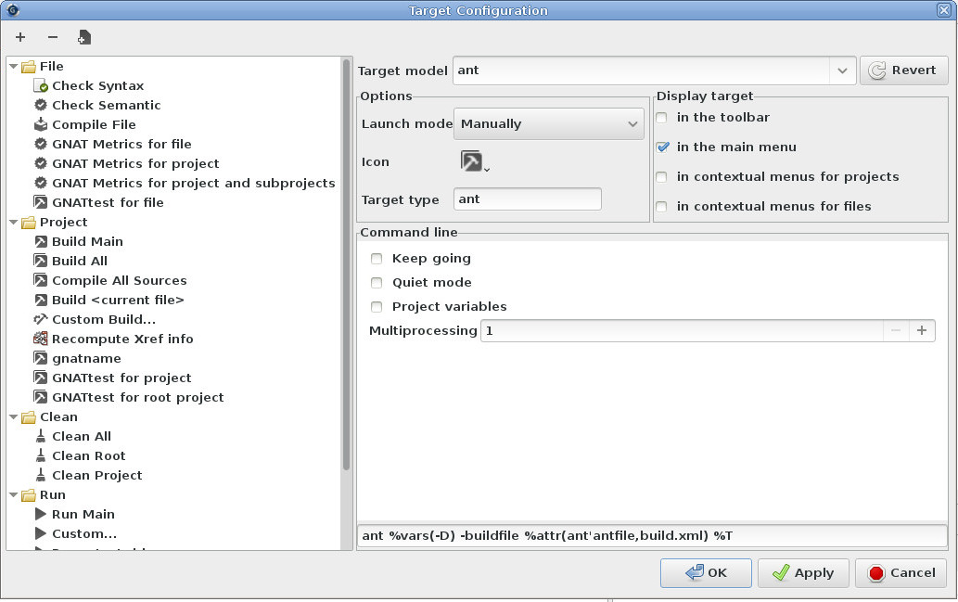Select the Compile All Sources target
The height and width of the screenshot is (602, 958).
click(x=119, y=280)
